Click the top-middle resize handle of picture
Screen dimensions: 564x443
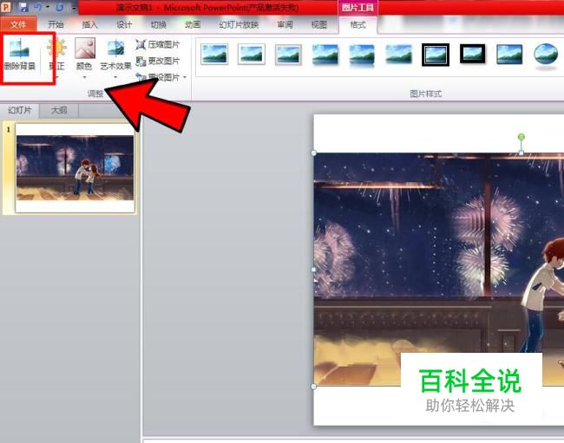click(x=521, y=153)
